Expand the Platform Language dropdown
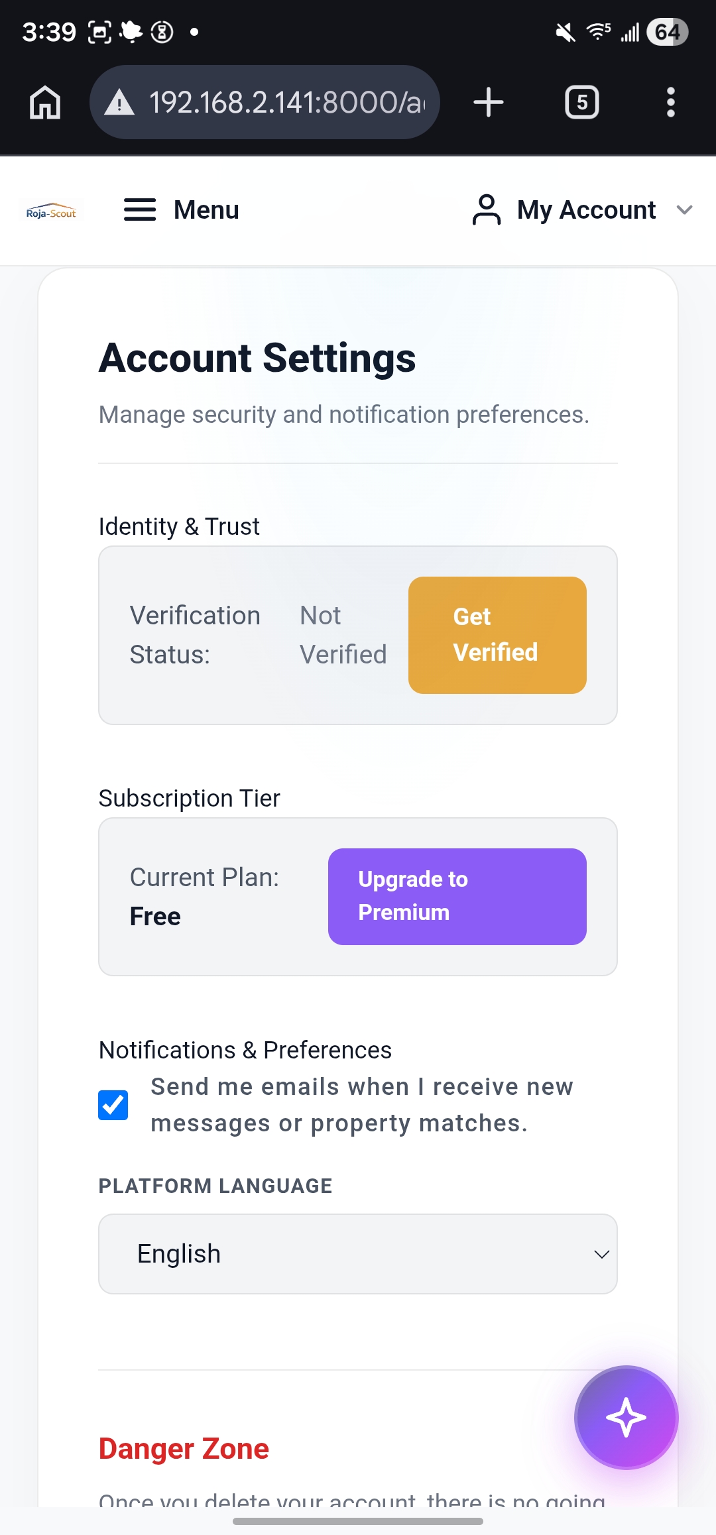Viewport: 716px width, 1535px height. coord(358,1254)
